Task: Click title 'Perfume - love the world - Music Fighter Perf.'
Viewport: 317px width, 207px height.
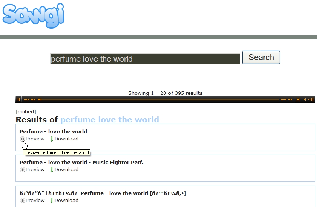Action: (x=81, y=162)
